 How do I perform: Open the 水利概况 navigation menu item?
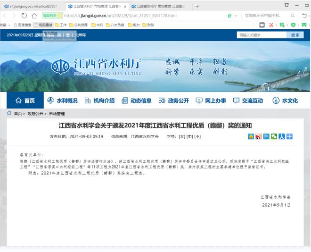point(62,101)
